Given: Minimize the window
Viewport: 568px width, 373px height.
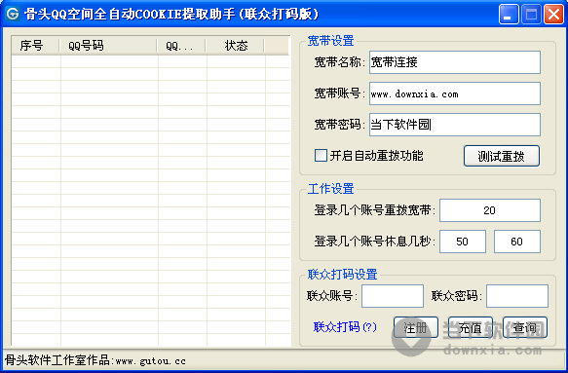Looking at the screenshot, I should click(509, 15).
